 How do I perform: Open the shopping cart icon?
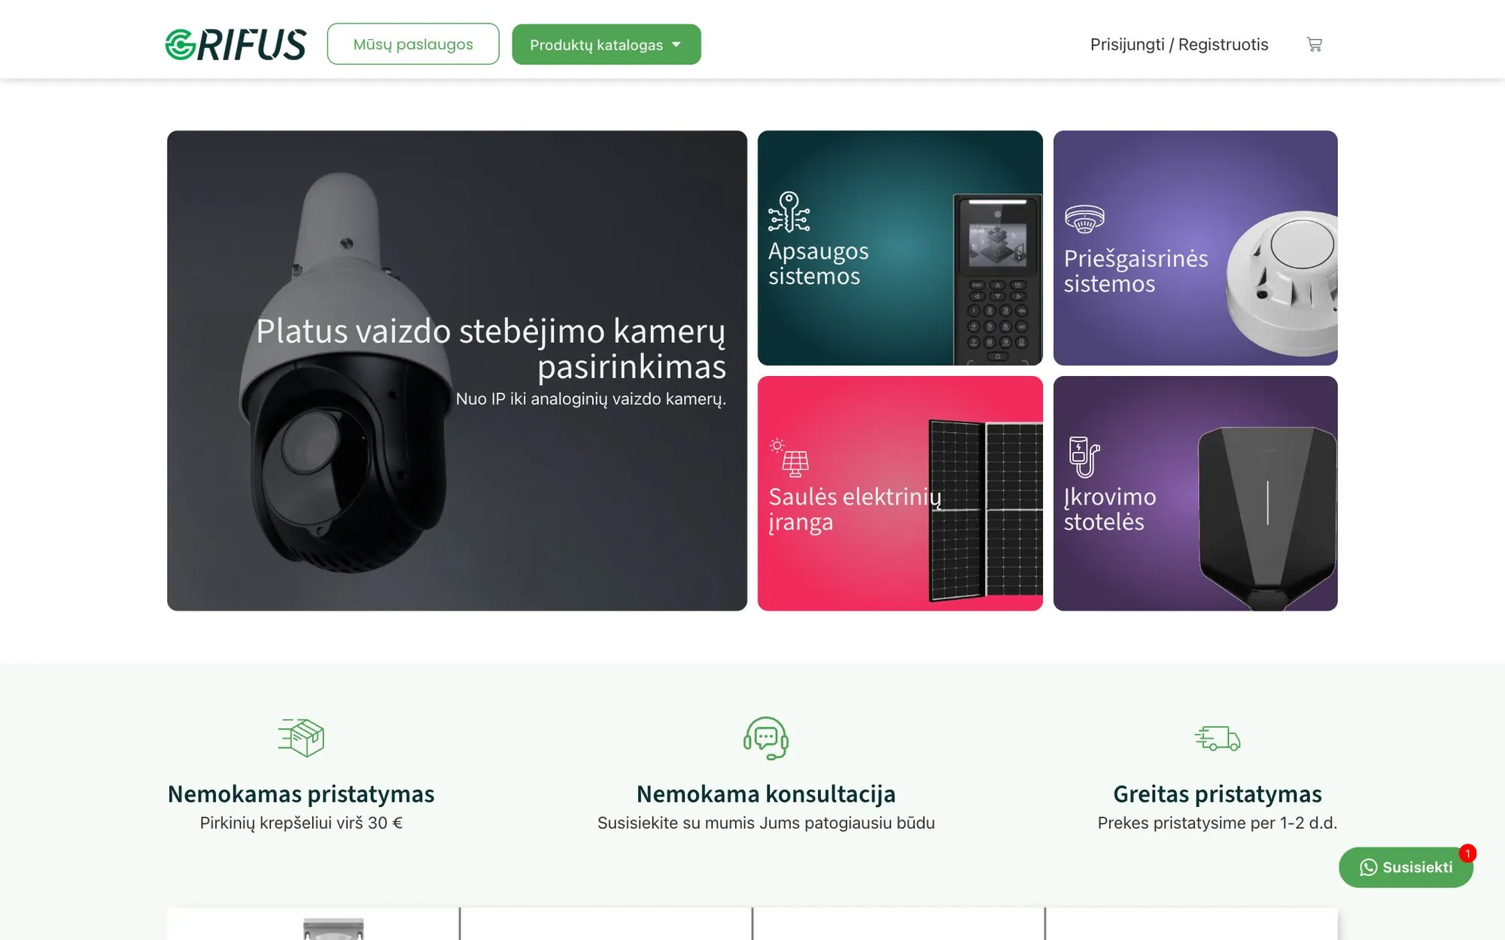(x=1314, y=44)
